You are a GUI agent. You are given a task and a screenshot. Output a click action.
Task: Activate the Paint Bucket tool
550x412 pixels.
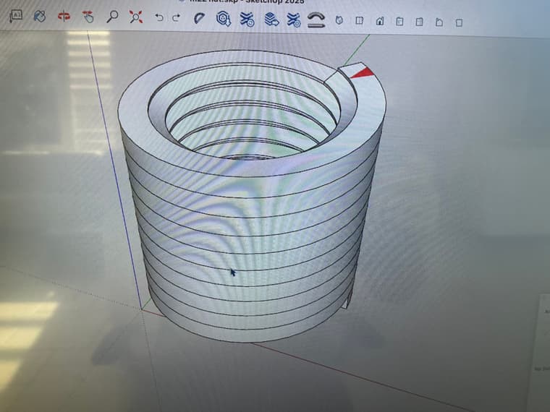click(x=40, y=16)
